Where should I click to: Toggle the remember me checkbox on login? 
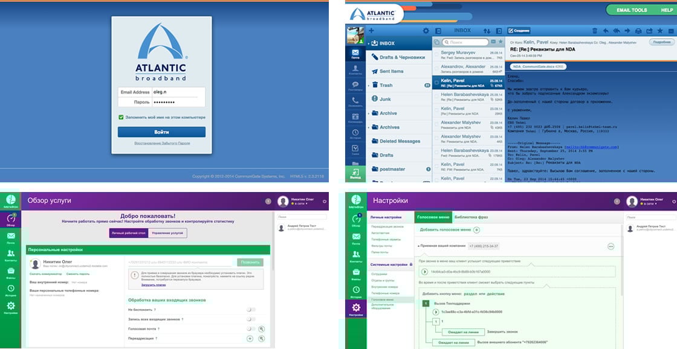[121, 117]
